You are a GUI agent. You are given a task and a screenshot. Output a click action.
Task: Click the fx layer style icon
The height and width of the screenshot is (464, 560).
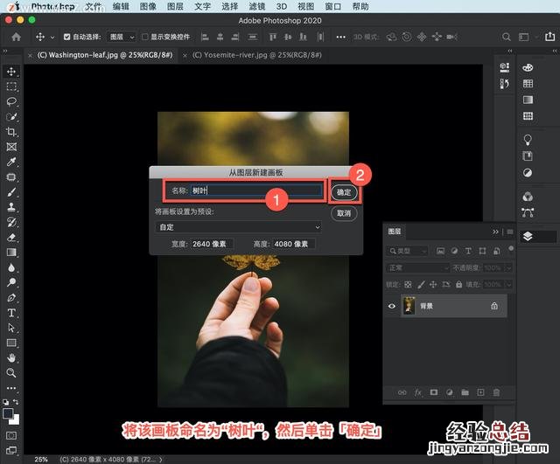click(418, 393)
